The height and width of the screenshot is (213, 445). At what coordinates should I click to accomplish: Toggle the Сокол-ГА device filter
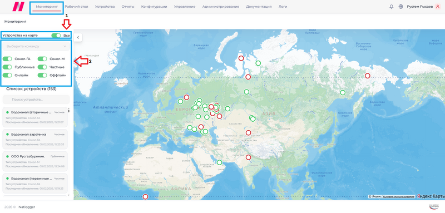[7, 59]
